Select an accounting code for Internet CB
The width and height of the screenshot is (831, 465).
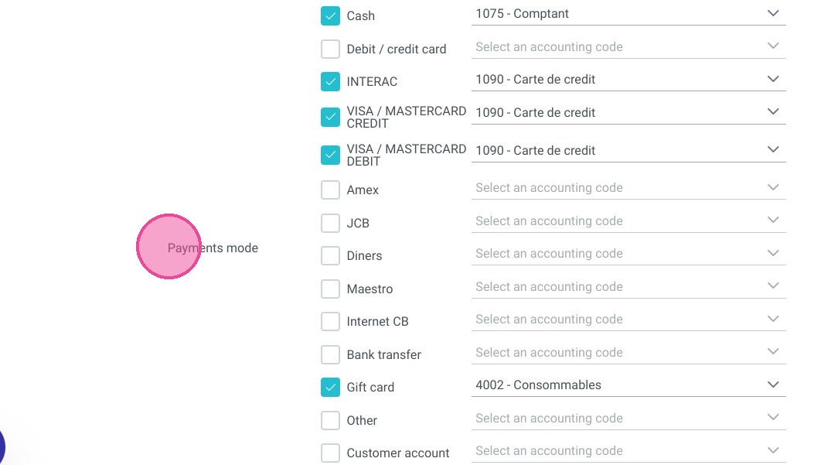pyautogui.click(x=628, y=320)
